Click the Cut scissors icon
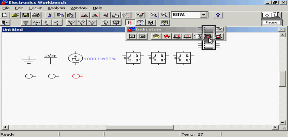This screenshot has height=137, width=288. [x=50, y=15]
